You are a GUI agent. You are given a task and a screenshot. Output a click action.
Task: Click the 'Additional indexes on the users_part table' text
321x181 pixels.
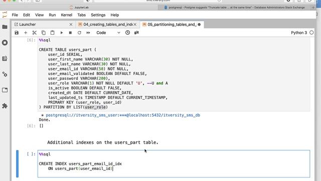tap(103, 142)
